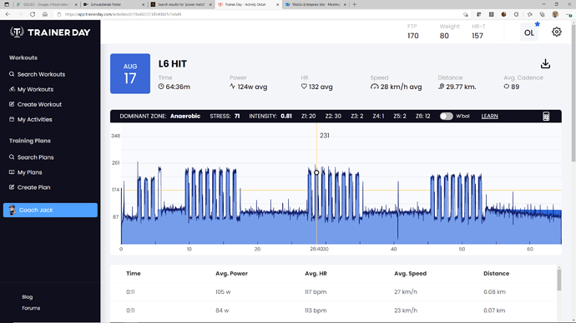Click the Weight value 80
The width and height of the screenshot is (576, 323).
(x=444, y=36)
